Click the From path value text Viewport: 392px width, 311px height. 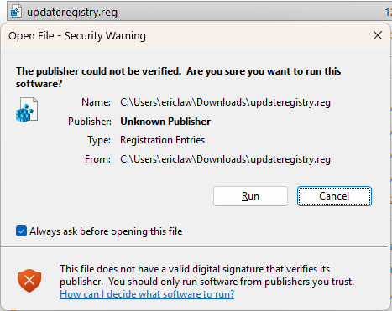point(225,159)
